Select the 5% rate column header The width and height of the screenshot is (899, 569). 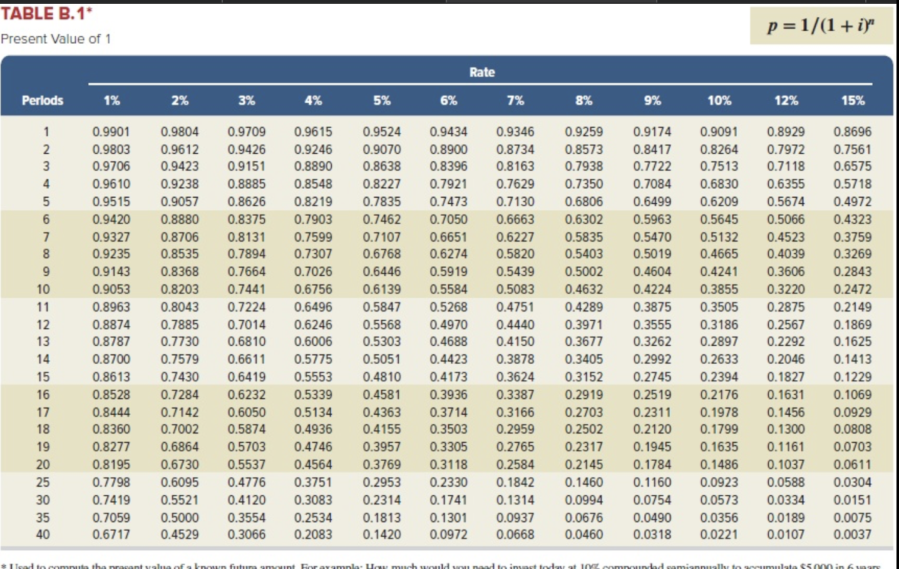(x=381, y=100)
